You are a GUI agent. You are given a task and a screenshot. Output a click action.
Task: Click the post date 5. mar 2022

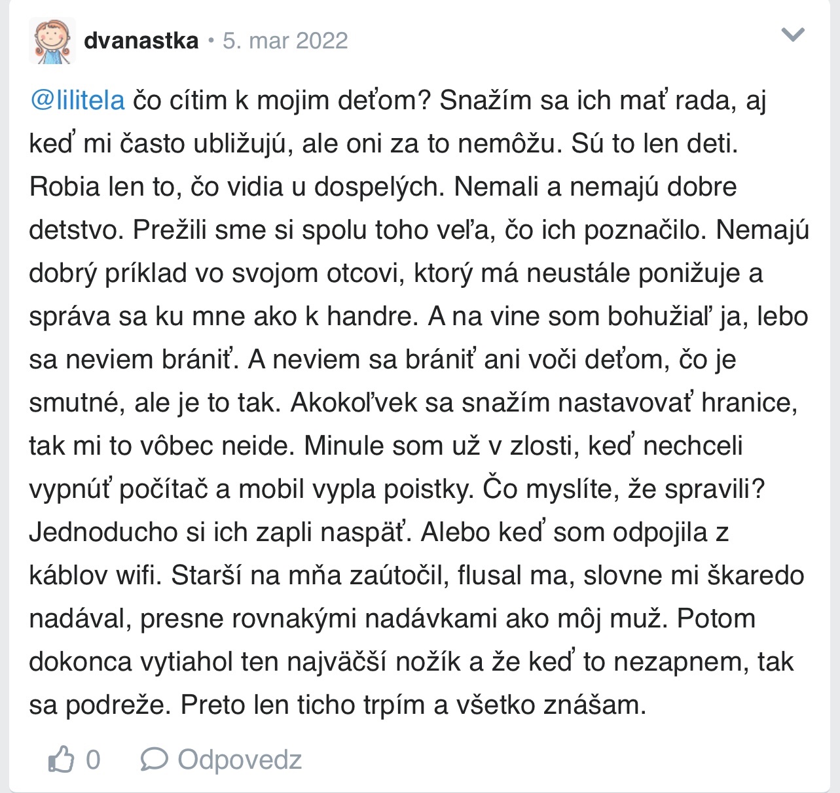pyautogui.click(x=285, y=41)
